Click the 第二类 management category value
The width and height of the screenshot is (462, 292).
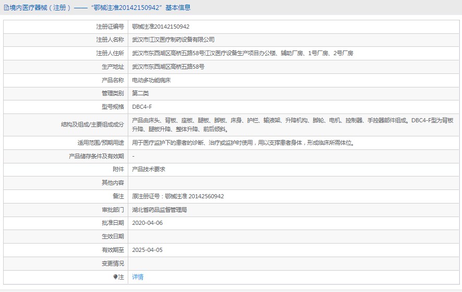pyautogui.click(x=140, y=94)
